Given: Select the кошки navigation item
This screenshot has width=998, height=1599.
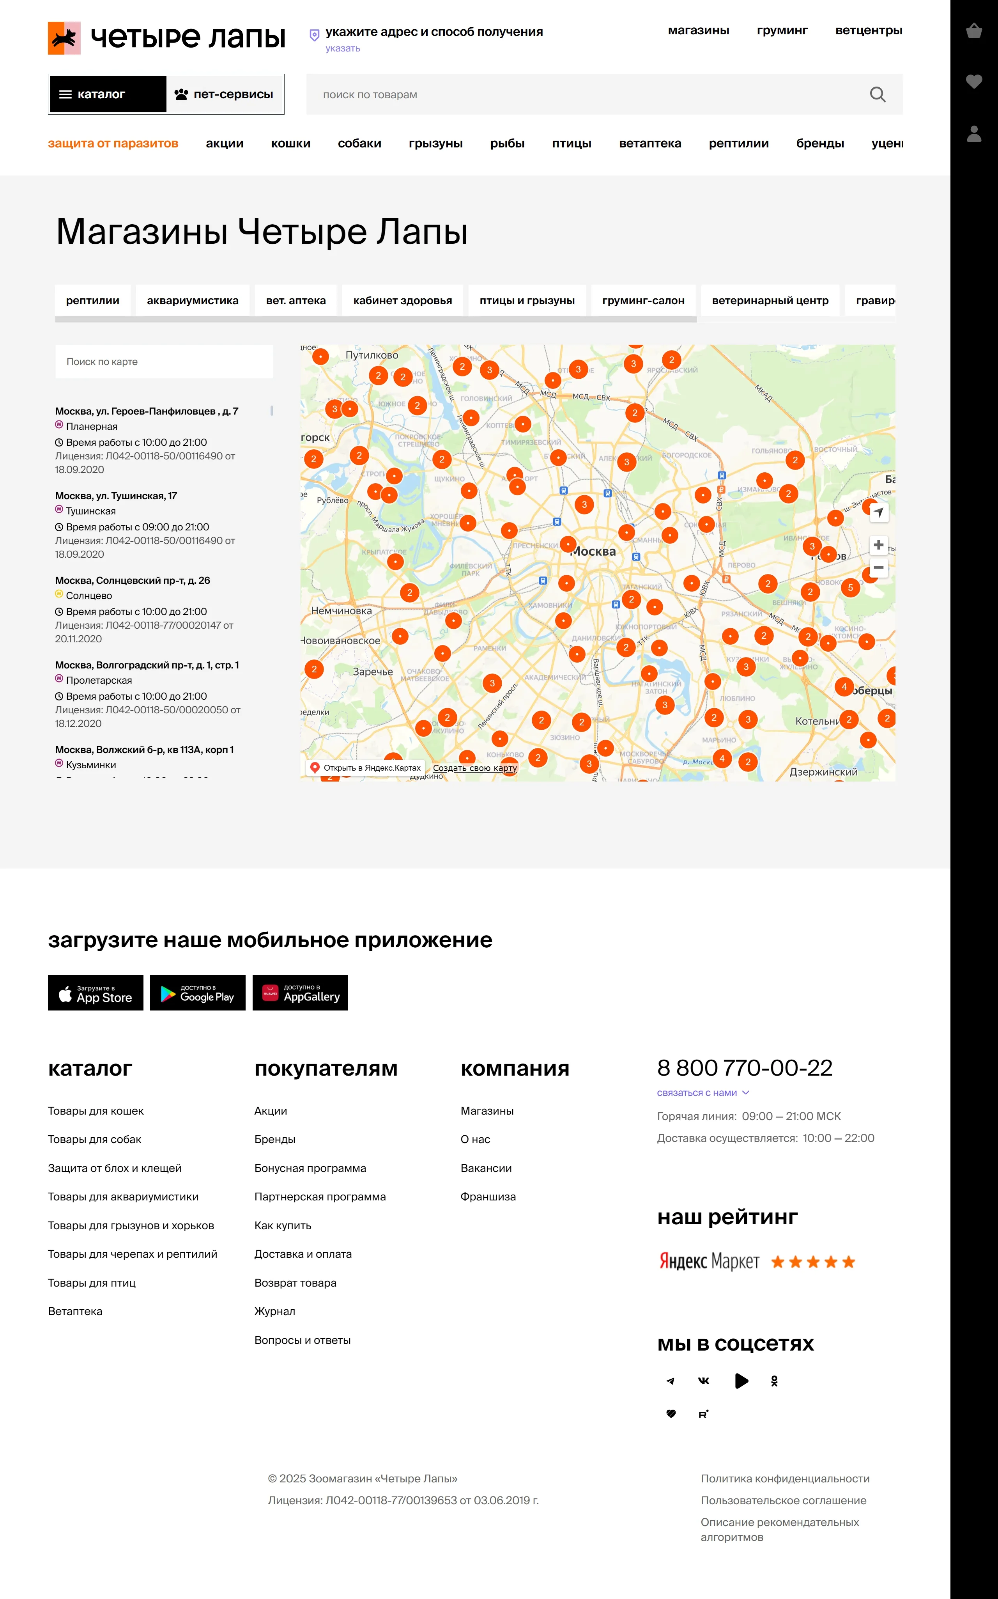Looking at the screenshot, I should (290, 143).
